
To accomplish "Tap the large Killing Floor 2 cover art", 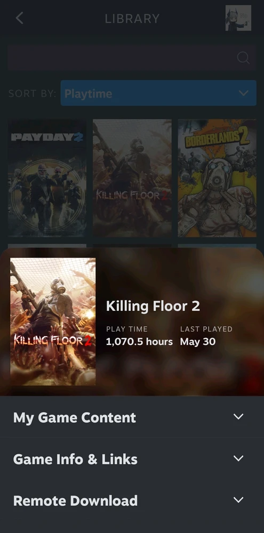I will click(x=53, y=321).
